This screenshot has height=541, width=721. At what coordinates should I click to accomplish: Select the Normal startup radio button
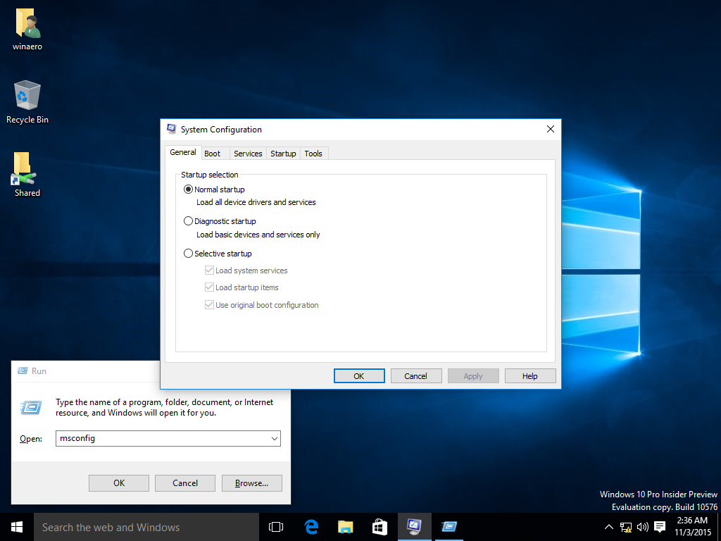[188, 189]
